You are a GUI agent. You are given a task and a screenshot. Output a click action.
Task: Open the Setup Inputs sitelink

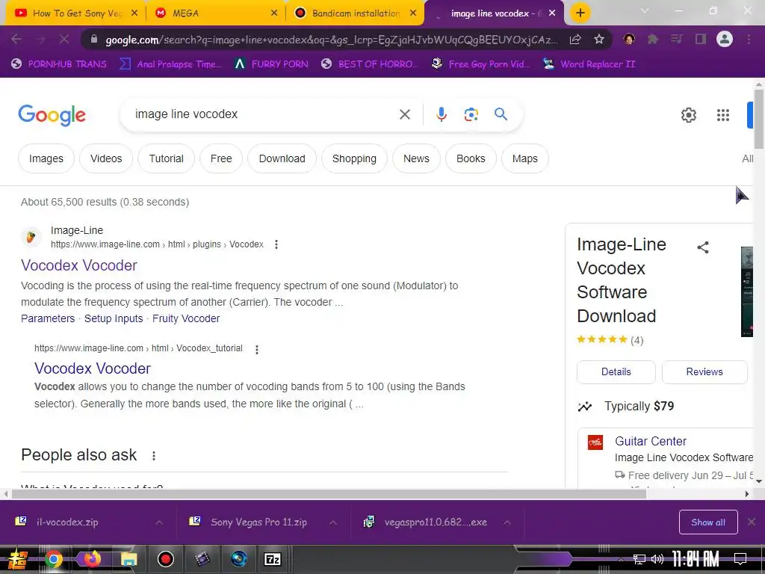(114, 318)
